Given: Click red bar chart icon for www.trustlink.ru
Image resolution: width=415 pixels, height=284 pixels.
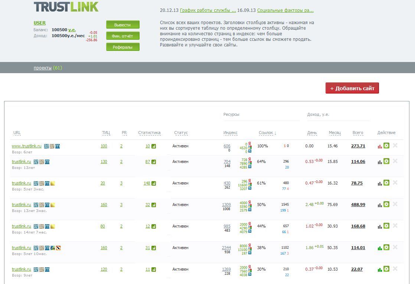Looking at the screenshot, I should (380, 146).
